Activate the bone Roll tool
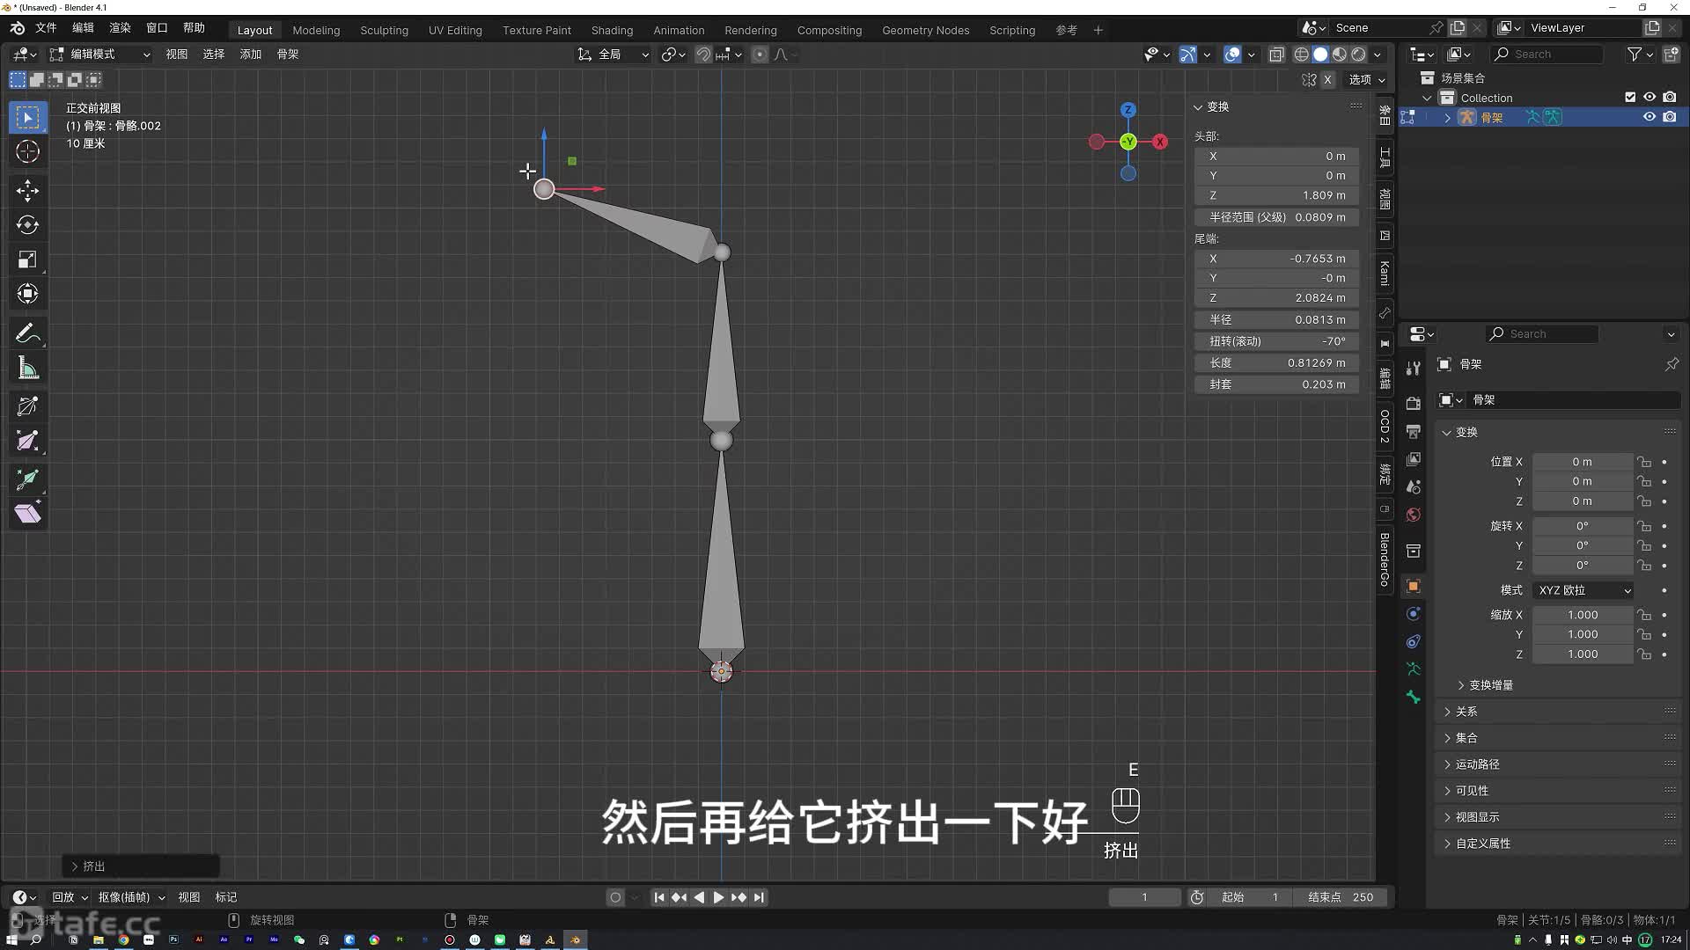Image resolution: width=1690 pixels, height=950 pixels. [27, 406]
